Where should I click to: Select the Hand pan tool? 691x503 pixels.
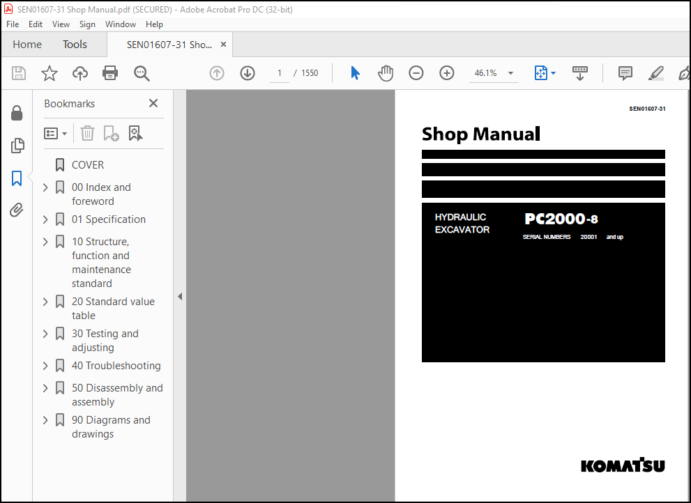pos(386,73)
